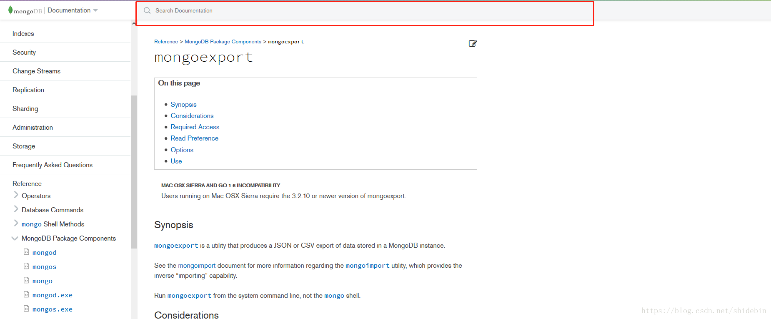Open the Database Commands item
Screen dimensions: 771x319
tap(53, 210)
